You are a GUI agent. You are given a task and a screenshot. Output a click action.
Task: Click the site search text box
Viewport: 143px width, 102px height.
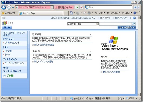click(115, 24)
